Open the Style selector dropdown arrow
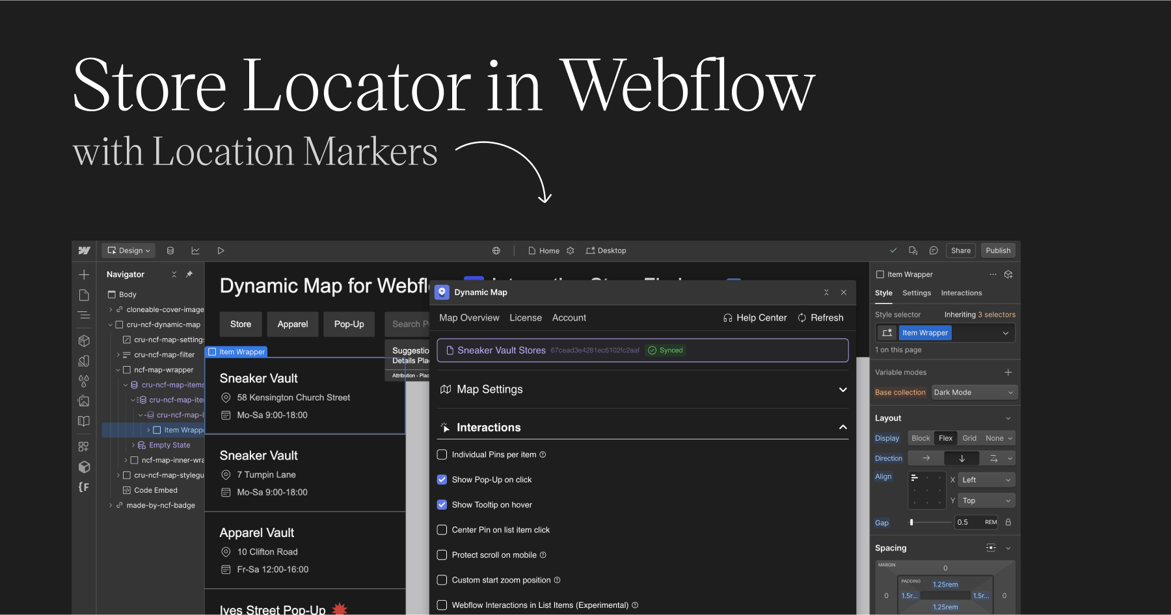Image resolution: width=1171 pixels, height=615 pixels. coord(1006,333)
